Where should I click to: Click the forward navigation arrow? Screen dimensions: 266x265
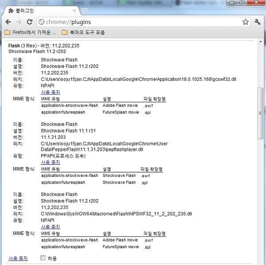pyautogui.click(x=19, y=22)
